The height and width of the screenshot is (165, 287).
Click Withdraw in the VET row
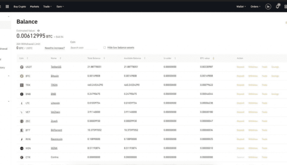coord(253,112)
